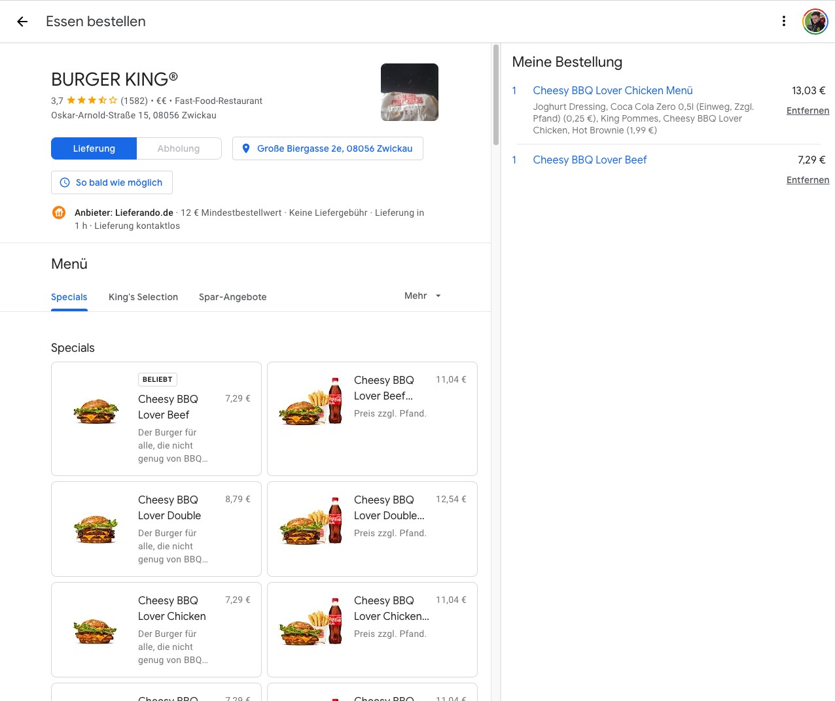
Task: Open the three-dot options menu
Action: point(784,22)
